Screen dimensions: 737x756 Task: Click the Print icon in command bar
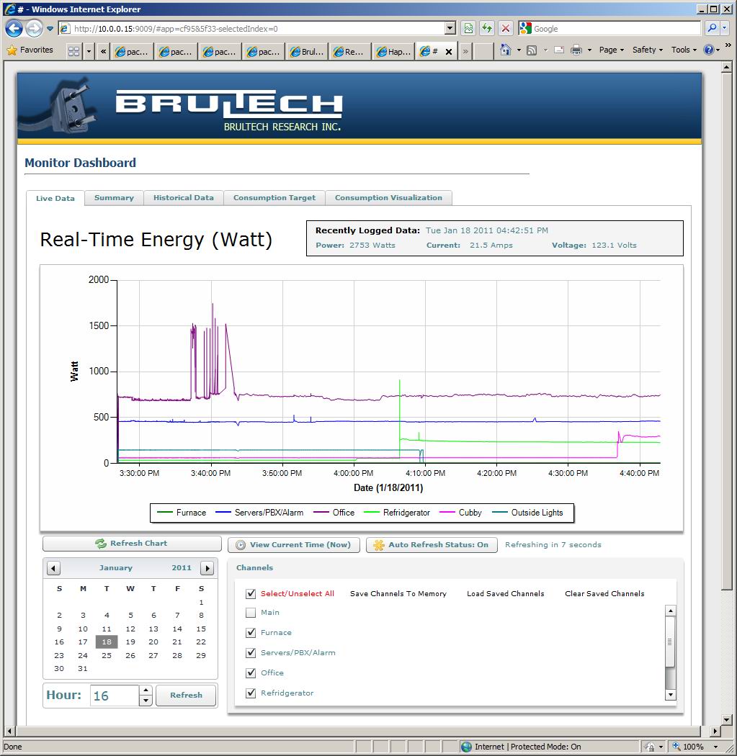click(x=576, y=50)
